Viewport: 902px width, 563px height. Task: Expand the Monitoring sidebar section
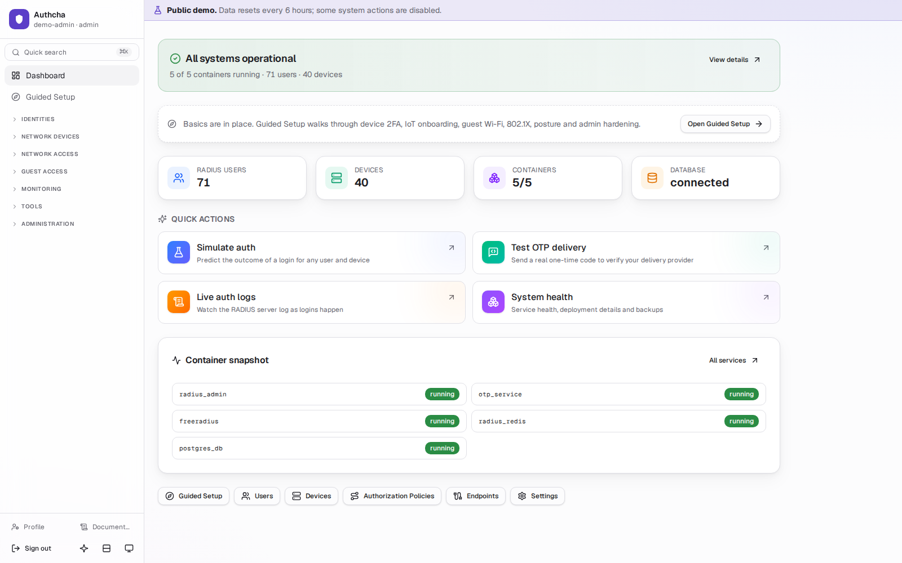(72, 189)
